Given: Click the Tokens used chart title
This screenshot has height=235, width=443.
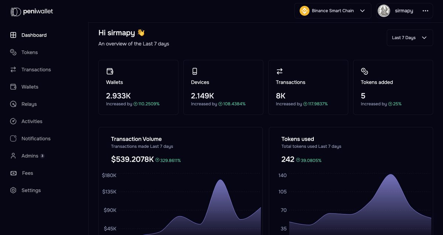Looking at the screenshot, I should (298, 139).
